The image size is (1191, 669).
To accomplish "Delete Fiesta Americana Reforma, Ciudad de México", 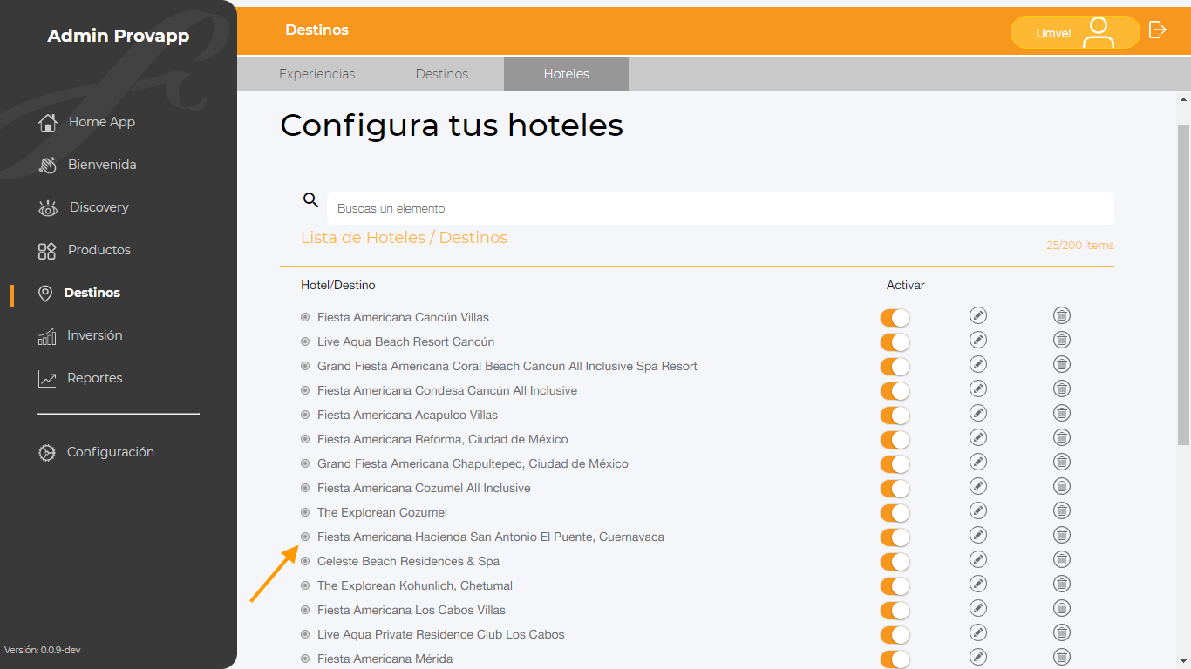I will (1062, 437).
